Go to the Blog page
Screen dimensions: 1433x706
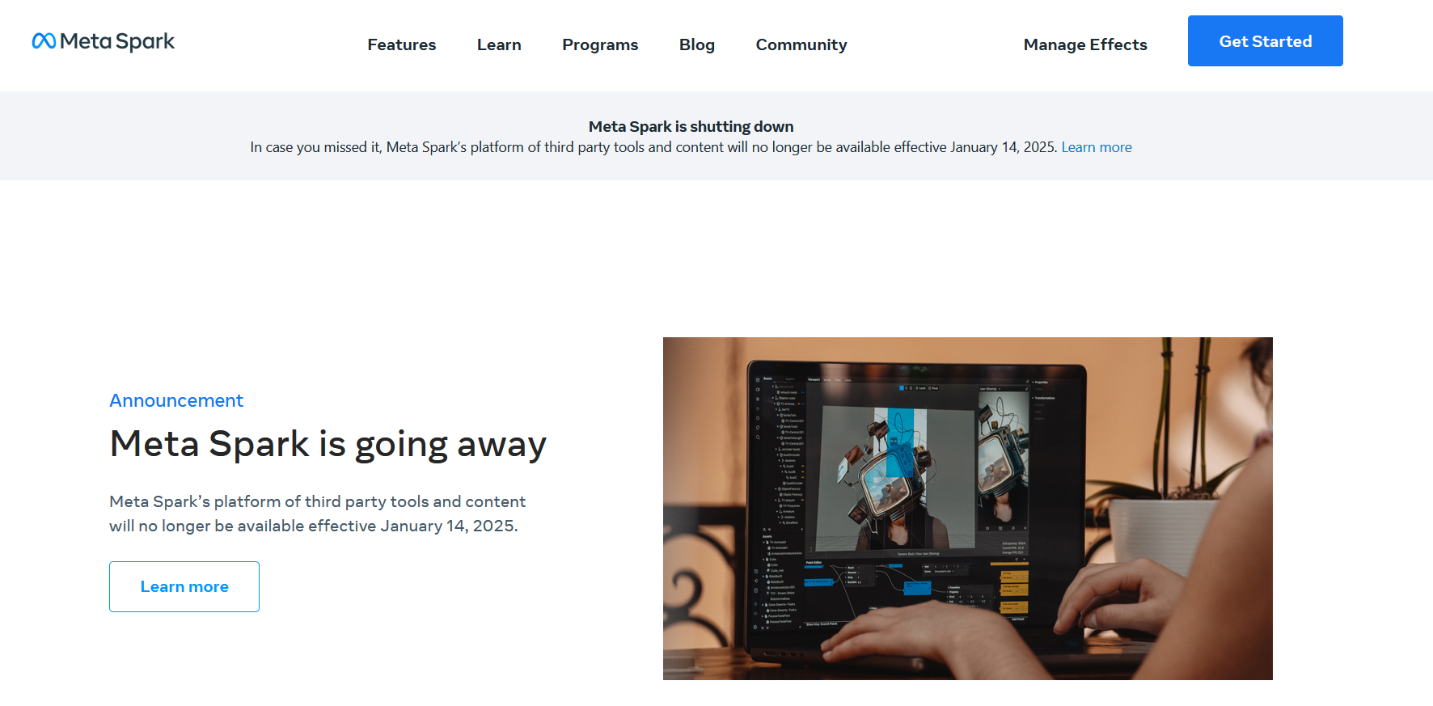(x=697, y=44)
